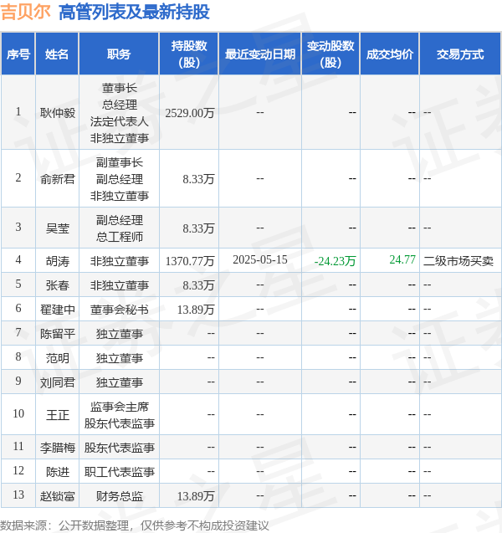Click the 职工代表监事 position cell
This screenshot has height=533, width=502.
(120, 472)
